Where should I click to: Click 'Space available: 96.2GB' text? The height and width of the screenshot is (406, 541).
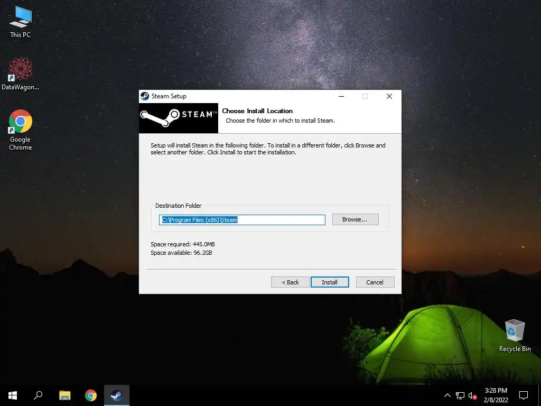coord(181,253)
